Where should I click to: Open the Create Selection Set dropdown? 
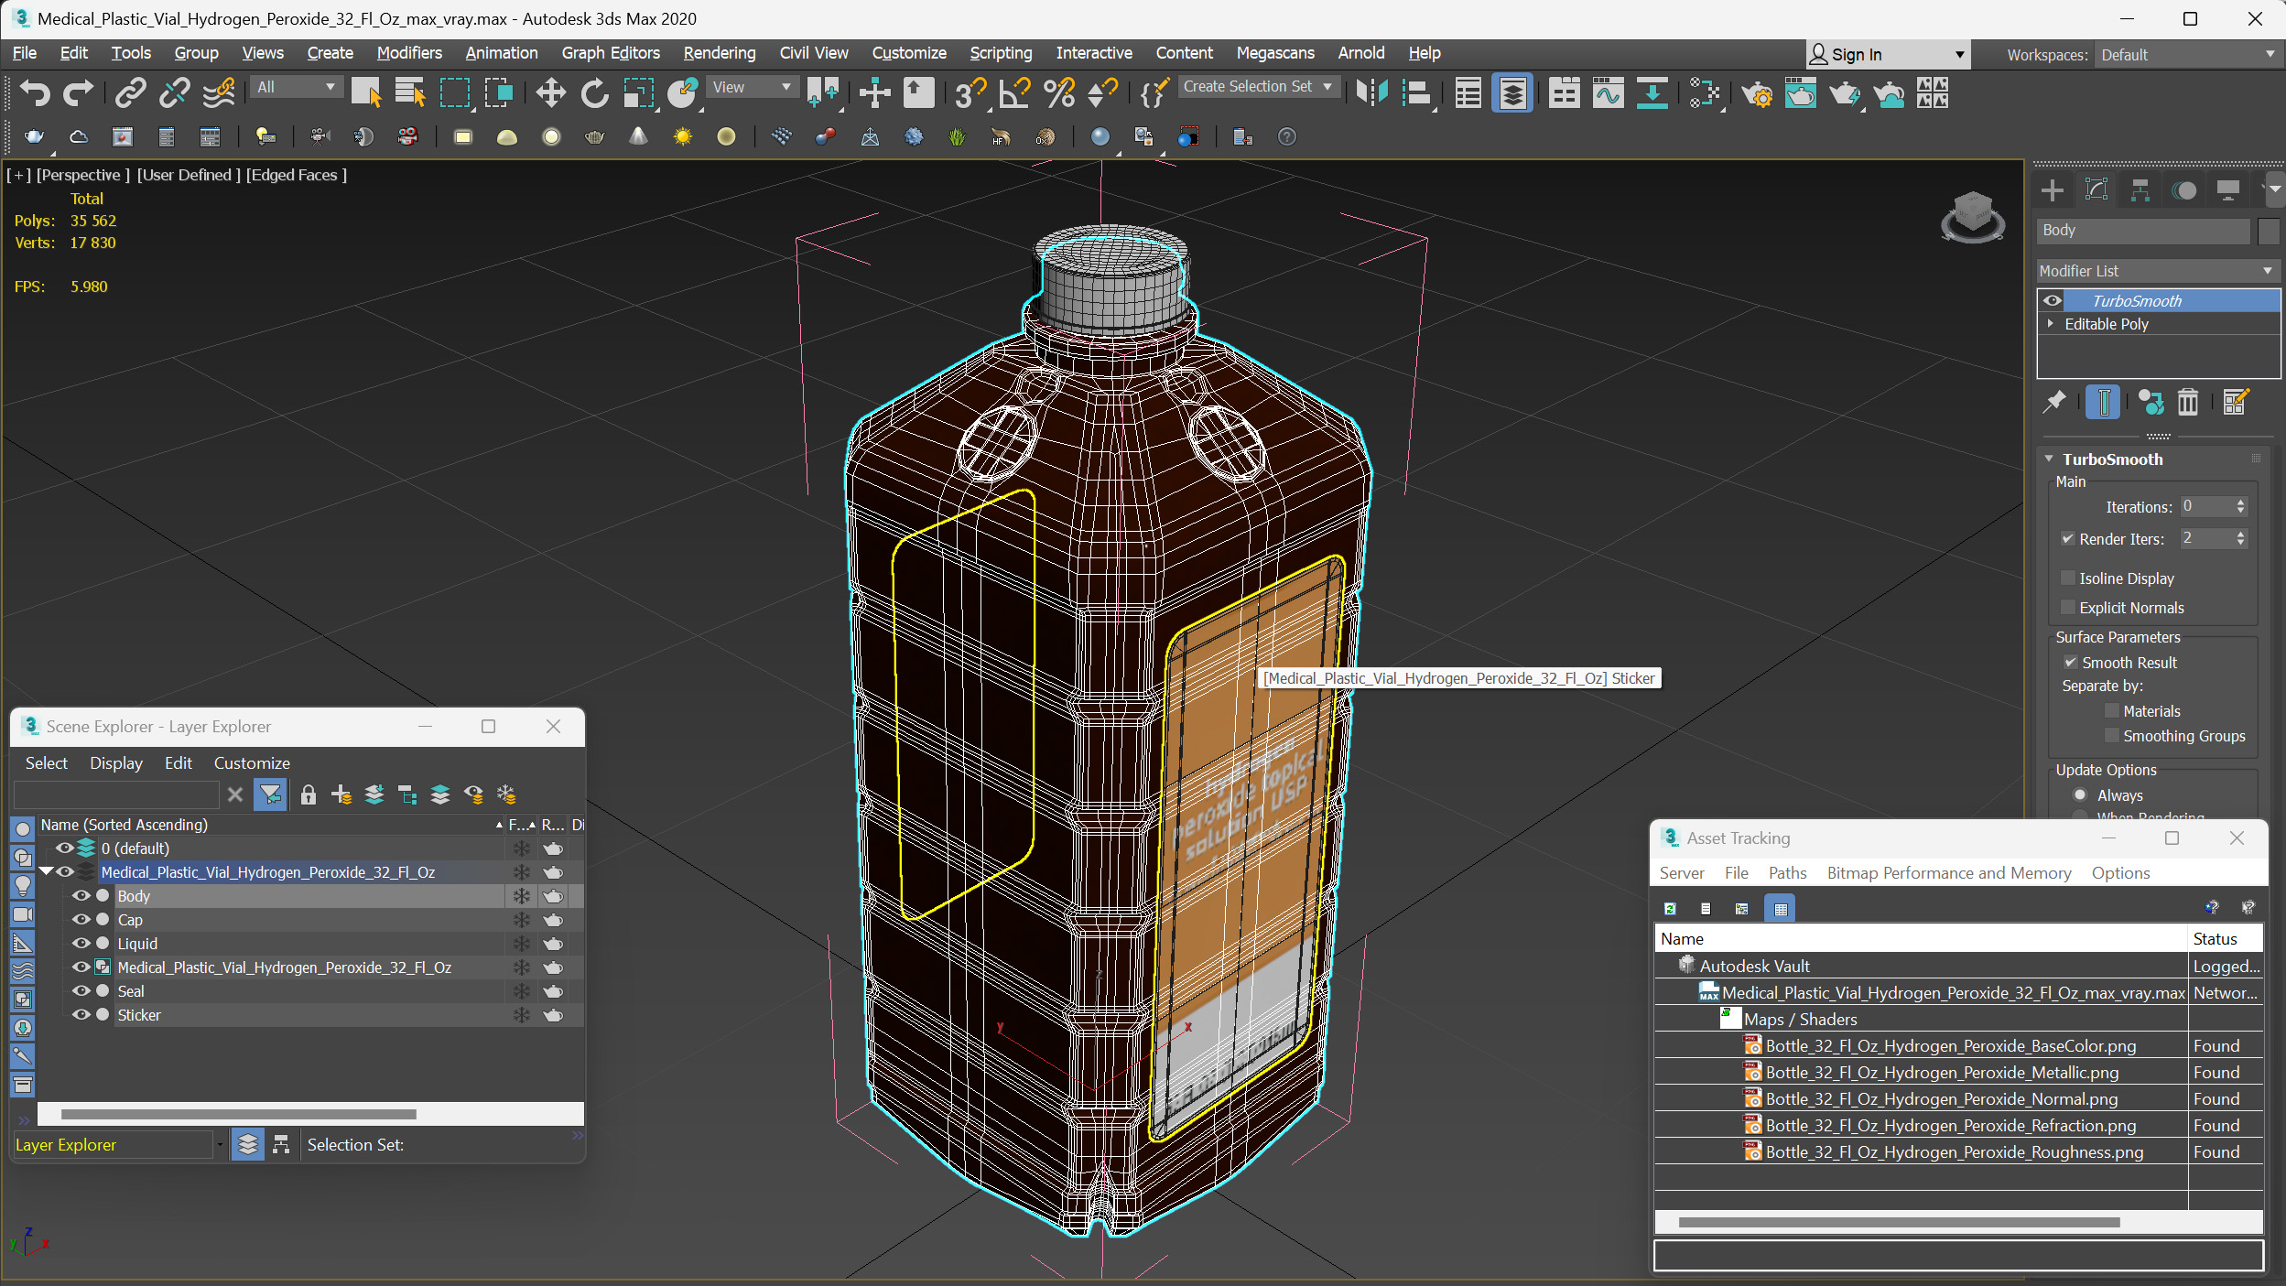click(x=1258, y=87)
